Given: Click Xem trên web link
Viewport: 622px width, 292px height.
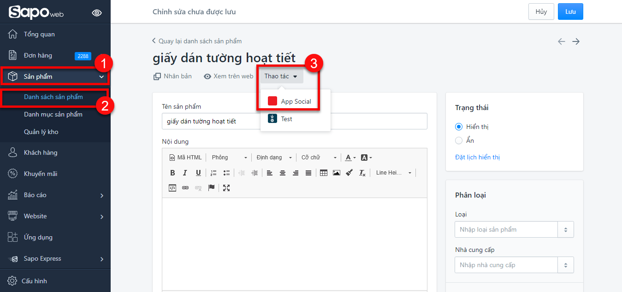Looking at the screenshot, I should pyautogui.click(x=228, y=76).
